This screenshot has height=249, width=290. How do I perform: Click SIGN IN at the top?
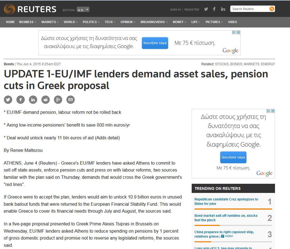coord(175,9)
